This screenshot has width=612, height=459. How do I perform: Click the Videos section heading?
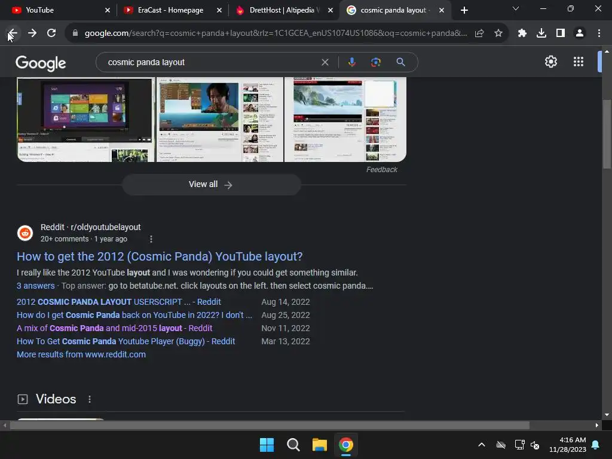point(56,399)
